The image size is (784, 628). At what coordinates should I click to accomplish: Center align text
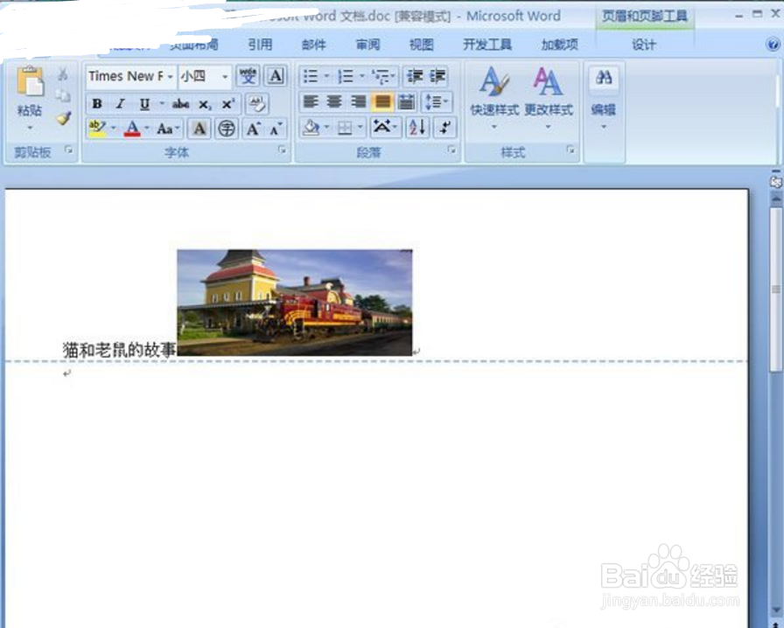[334, 102]
